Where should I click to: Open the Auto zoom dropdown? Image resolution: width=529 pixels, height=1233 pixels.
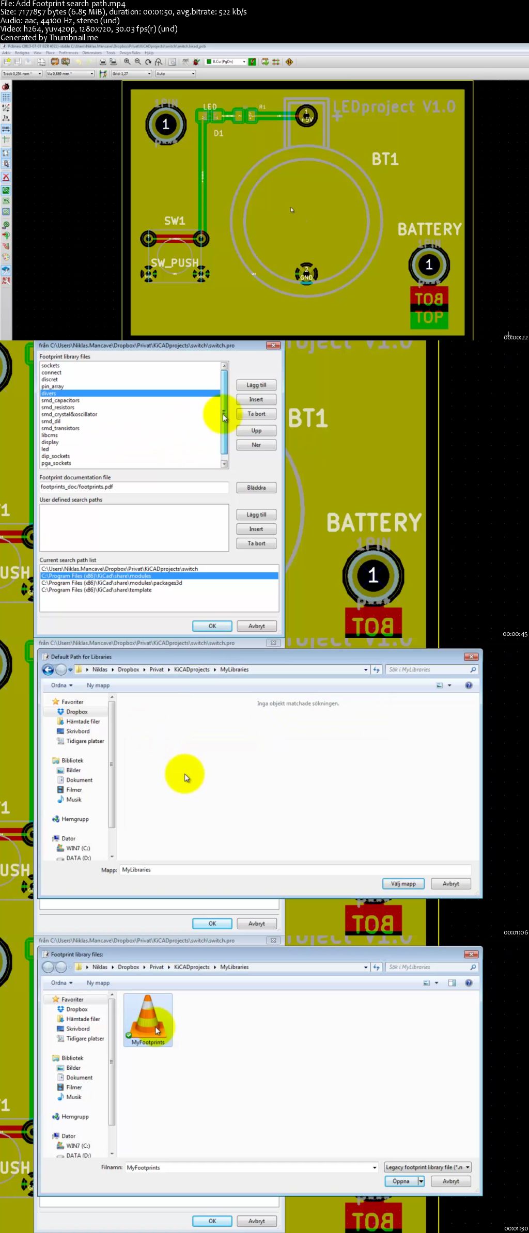[x=176, y=74]
